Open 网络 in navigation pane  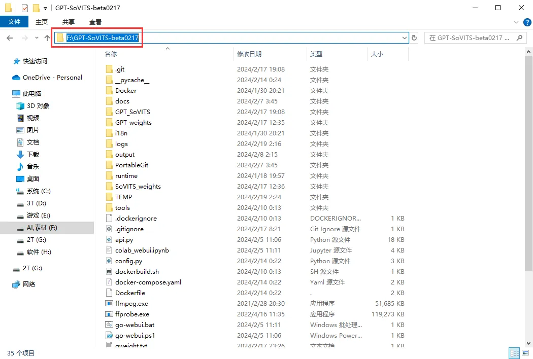coord(23,284)
